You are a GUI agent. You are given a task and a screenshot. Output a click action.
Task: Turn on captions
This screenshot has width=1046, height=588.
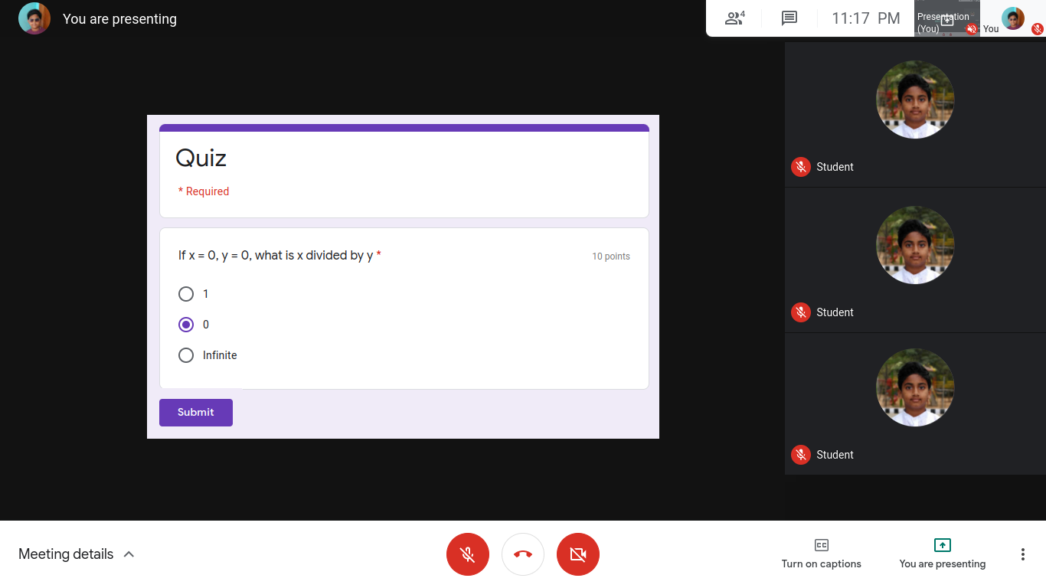821,554
